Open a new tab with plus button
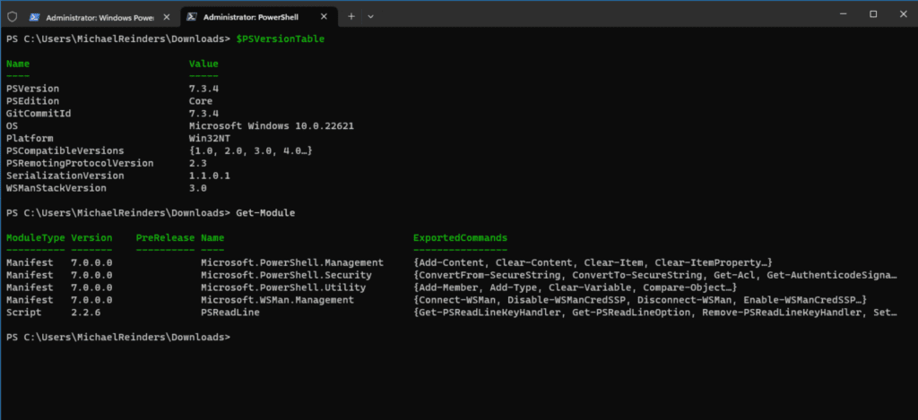 [351, 17]
